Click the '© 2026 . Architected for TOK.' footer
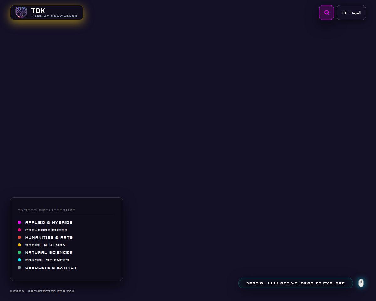 point(43,291)
